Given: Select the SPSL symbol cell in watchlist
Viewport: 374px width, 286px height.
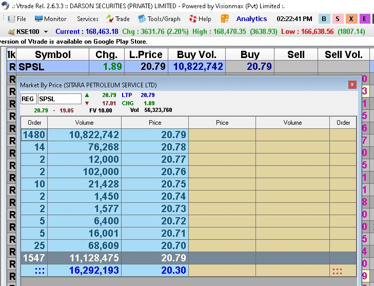Looking at the screenshot, I should tap(53, 67).
